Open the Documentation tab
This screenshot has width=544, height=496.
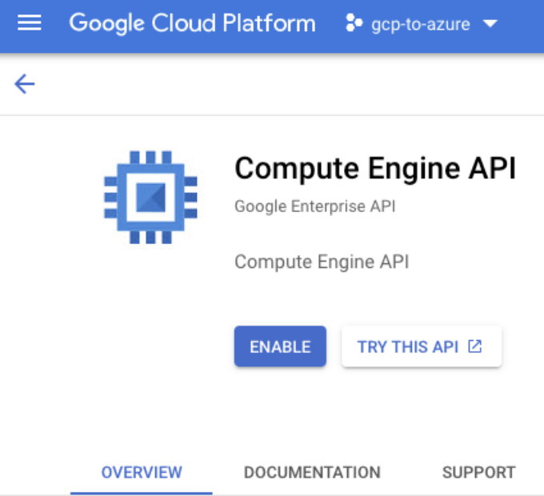click(312, 473)
